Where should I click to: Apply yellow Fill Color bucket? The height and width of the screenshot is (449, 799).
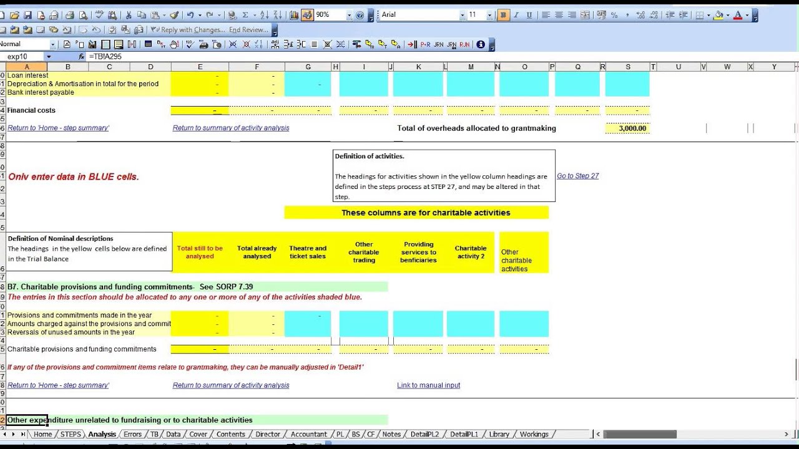pyautogui.click(x=718, y=15)
